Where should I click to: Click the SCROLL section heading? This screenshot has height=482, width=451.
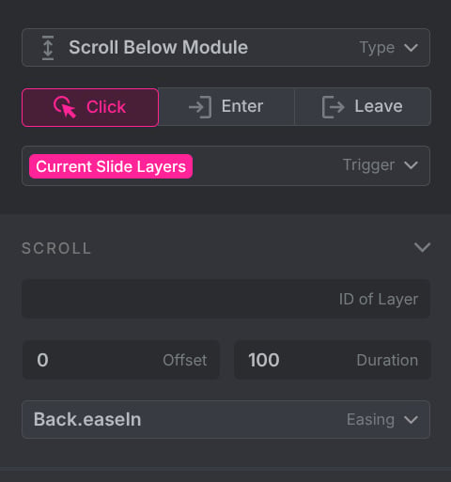point(56,248)
